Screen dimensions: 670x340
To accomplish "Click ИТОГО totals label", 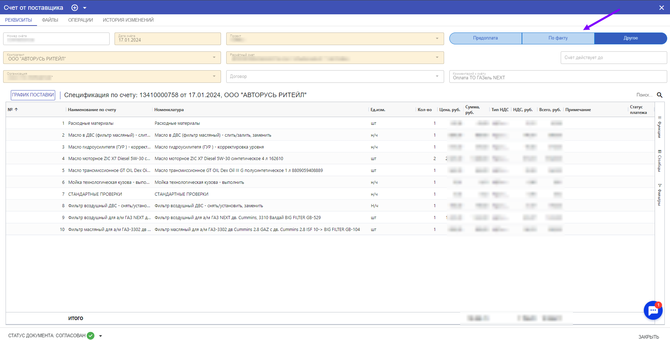I will pos(75,318).
